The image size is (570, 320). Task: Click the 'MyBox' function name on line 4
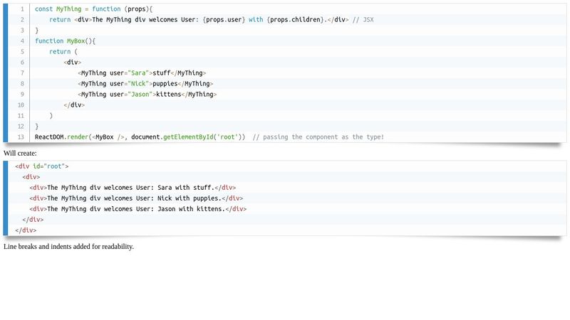76,41
